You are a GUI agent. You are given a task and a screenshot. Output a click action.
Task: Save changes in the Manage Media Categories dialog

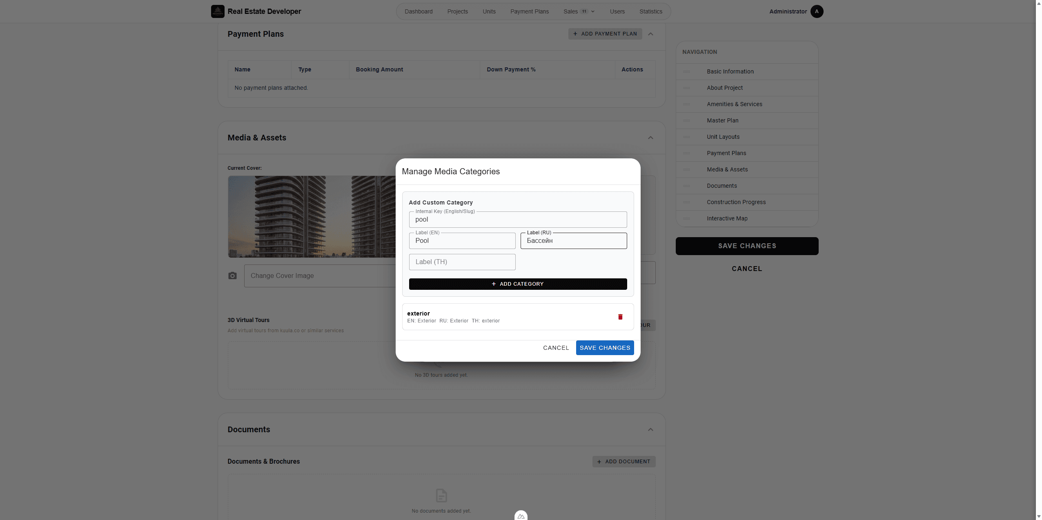[605, 348]
